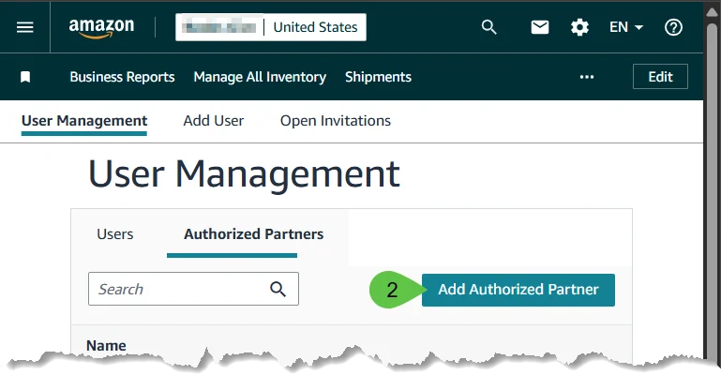721x375 pixels.
Task: Open the mail messages icon
Action: 540,27
